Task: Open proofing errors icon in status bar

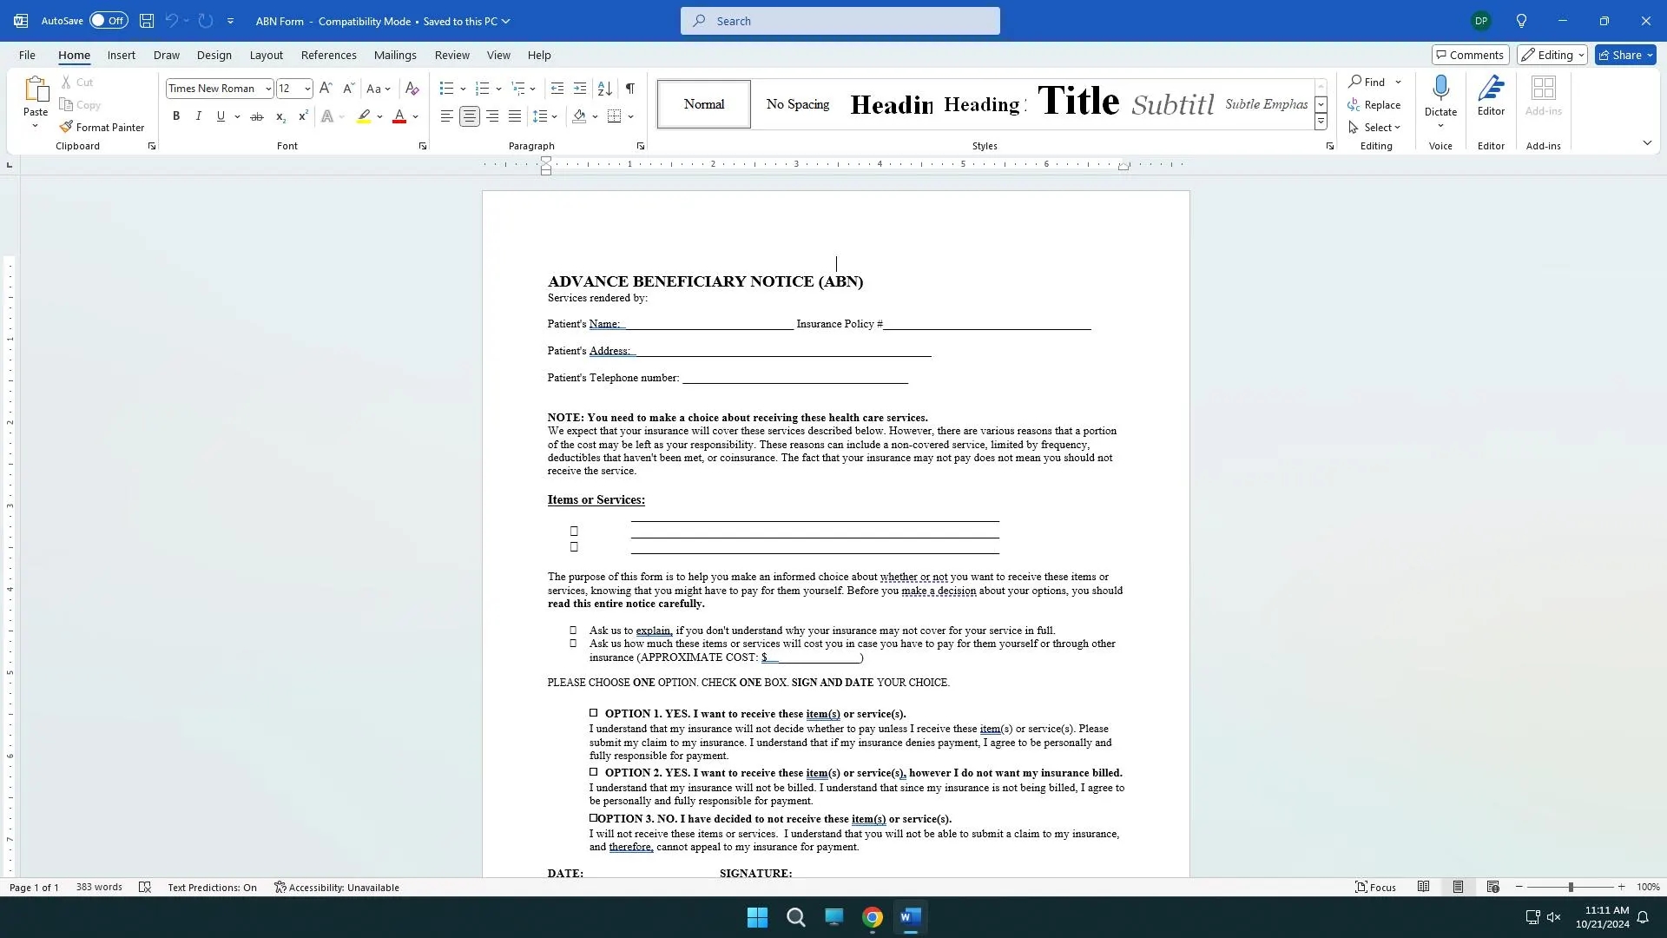Action: pos(145,888)
